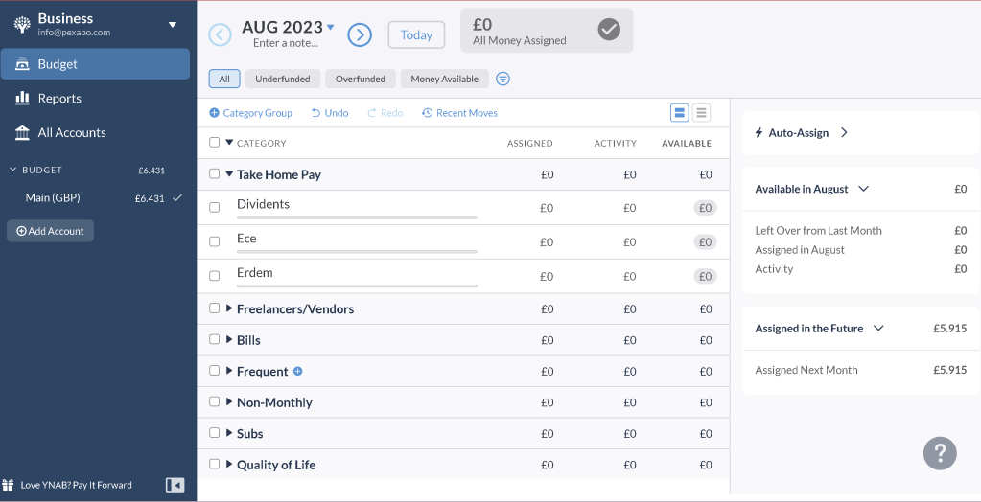The height and width of the screenshot is (502, 981).
Task: Open the Auto-Assign chevron
Action: tap(844, 132)
